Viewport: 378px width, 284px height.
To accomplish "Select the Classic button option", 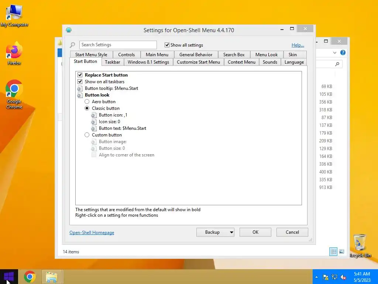I will [x=87, y=108].
